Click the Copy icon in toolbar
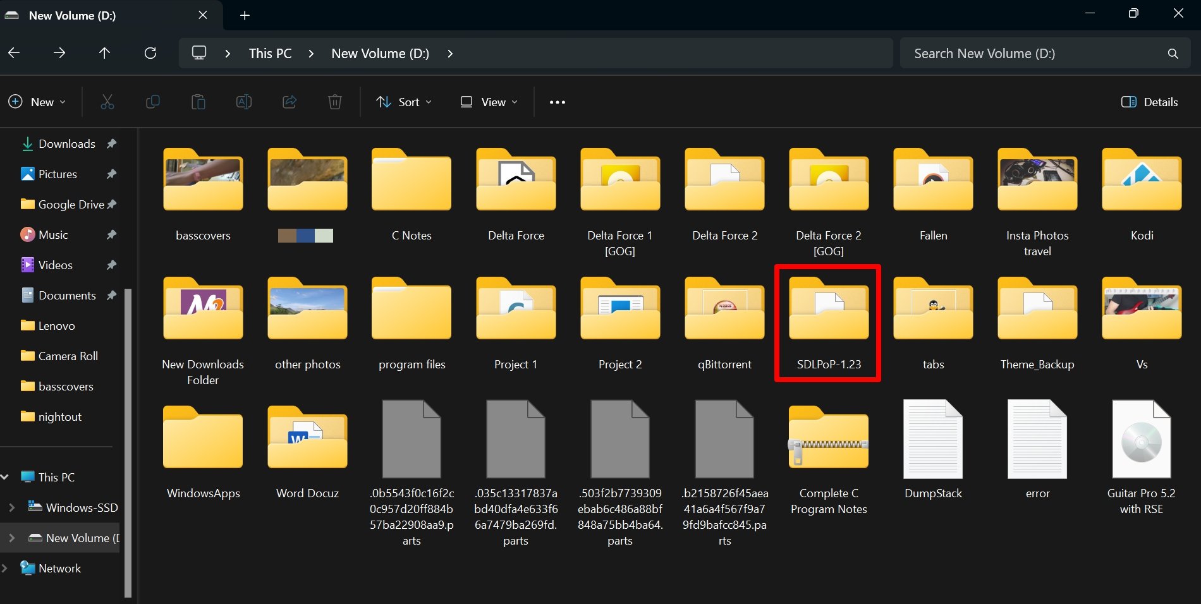This screenshot has width=1201, height=604. pos(152,102)
